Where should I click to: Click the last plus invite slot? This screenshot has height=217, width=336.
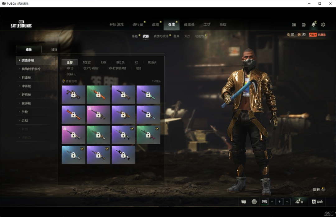(x=287, y=202)
